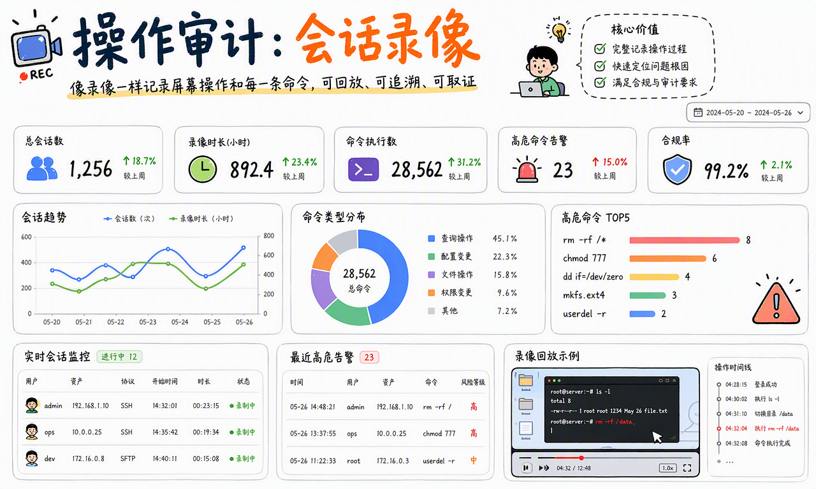Click the red 23 alert count badge

click(369, 357)
